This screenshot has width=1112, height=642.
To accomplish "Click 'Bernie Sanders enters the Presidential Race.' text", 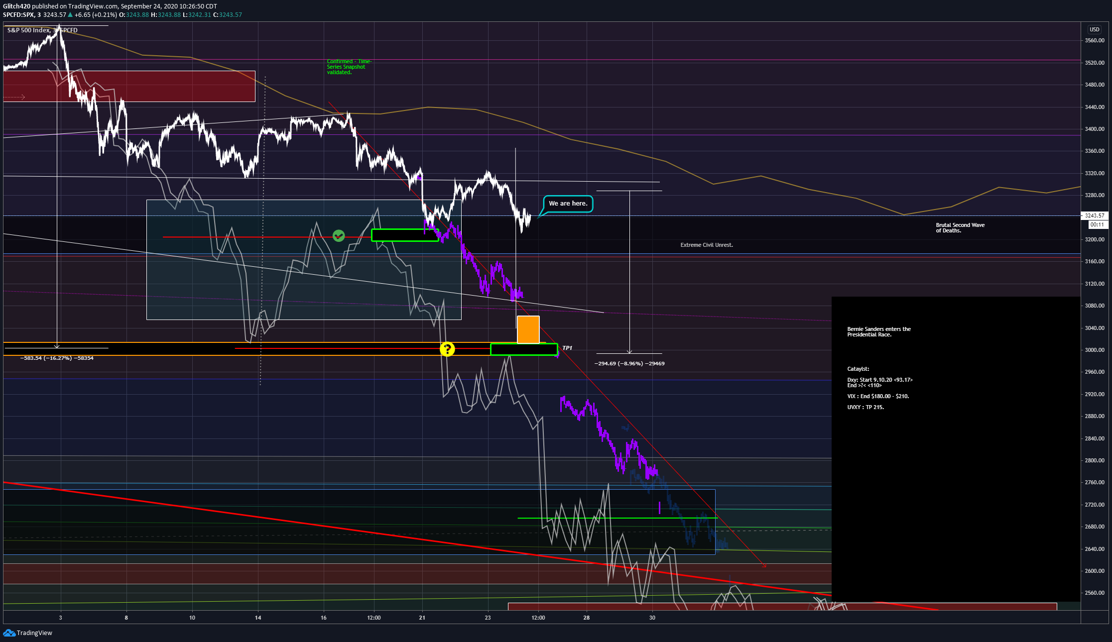I will (x=879, y=332).
